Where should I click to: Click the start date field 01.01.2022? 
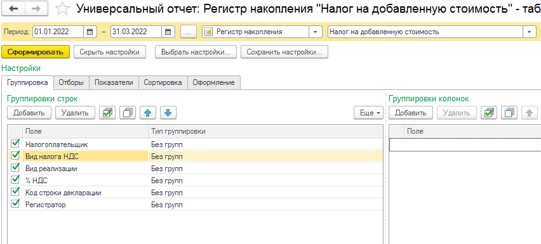pyautogui.click(x=58, y=32)
